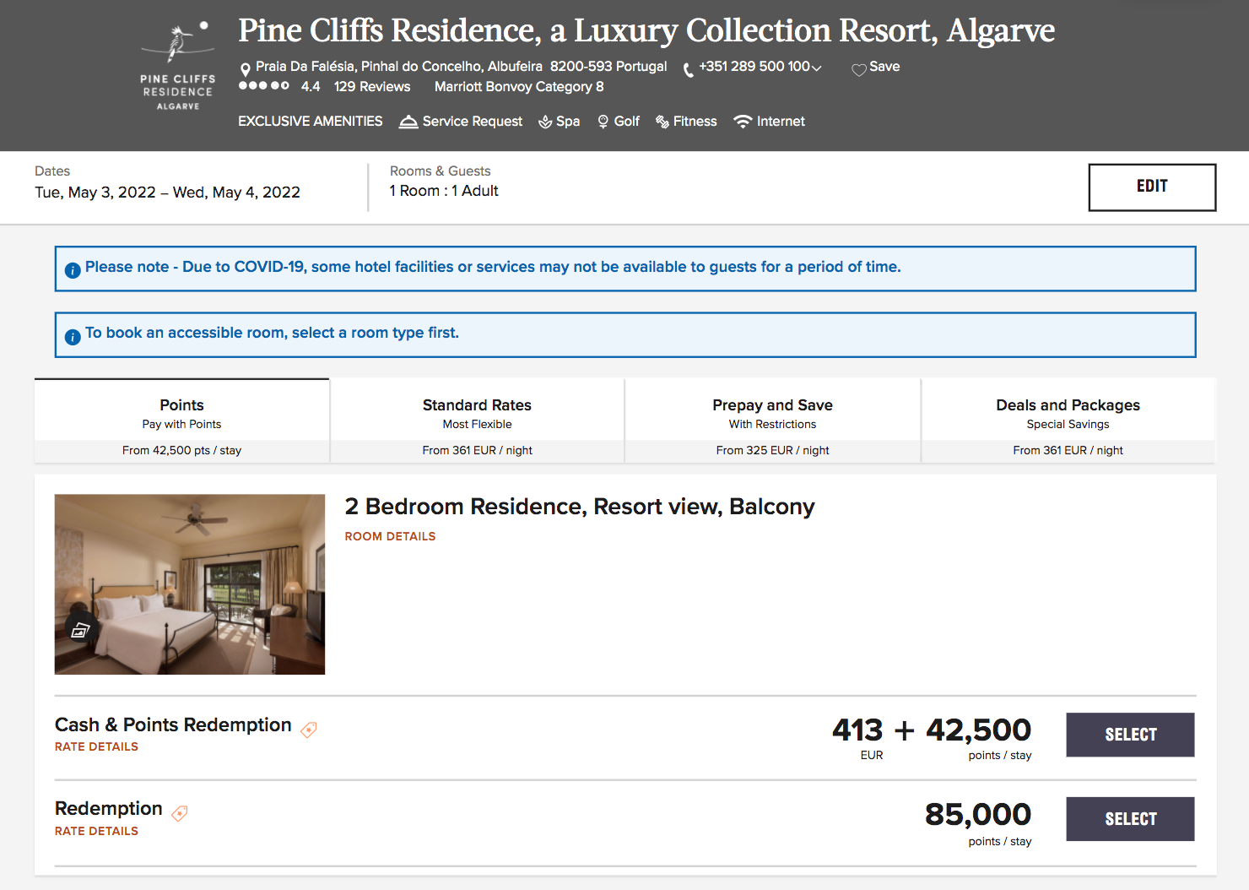The width and height of the screenshot is (1249, 890).
Task: Toggle the heart Save icon
Action: pos(858,69)
